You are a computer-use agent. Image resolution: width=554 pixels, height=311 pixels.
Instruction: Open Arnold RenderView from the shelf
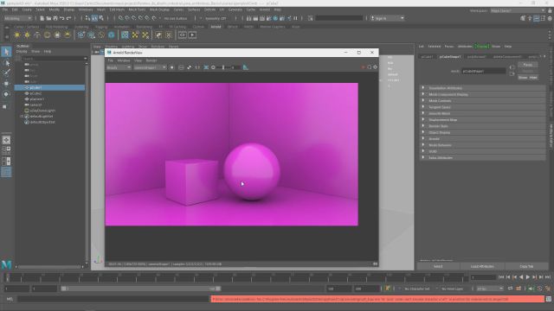[x=183, y=35]
